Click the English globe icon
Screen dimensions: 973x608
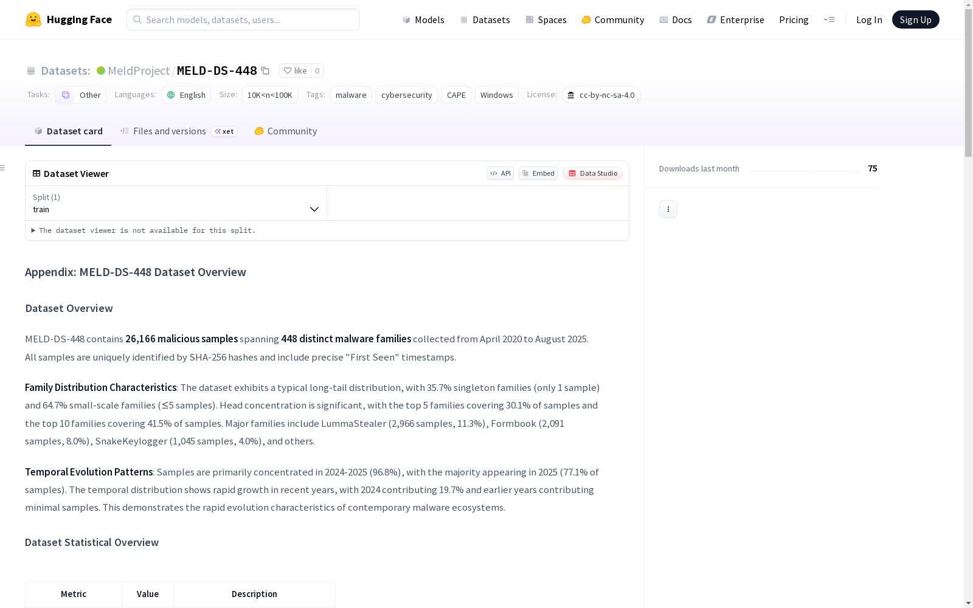click(171, 95)
